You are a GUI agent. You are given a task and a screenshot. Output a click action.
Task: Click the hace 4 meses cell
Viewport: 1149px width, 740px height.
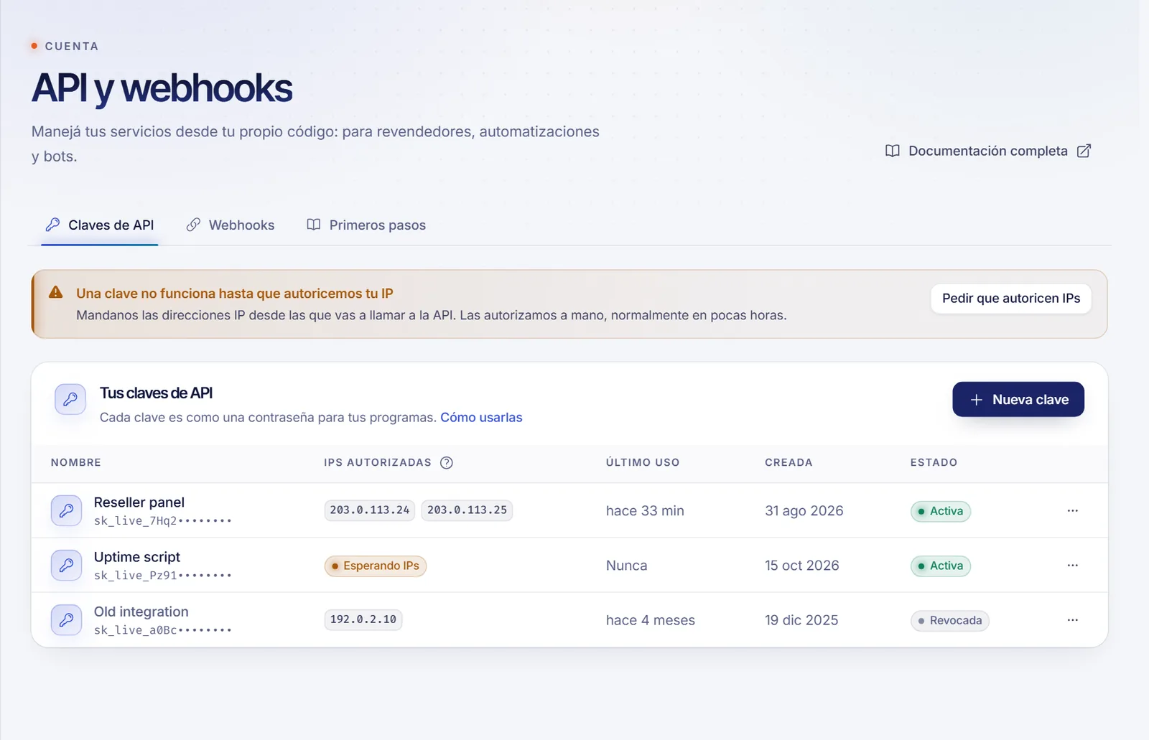click(651, 620)
